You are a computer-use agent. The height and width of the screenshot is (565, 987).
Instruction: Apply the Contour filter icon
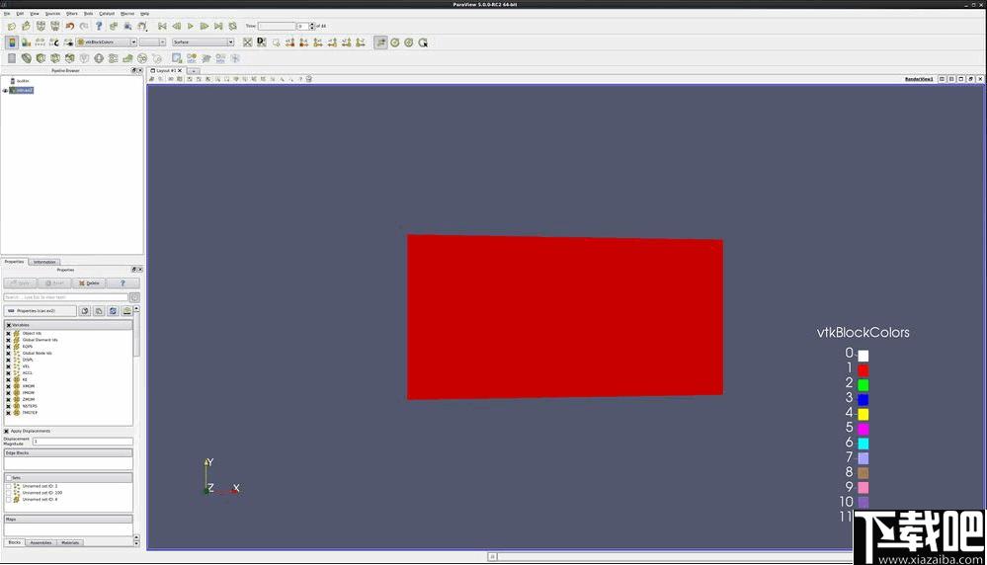pyautogui.click(x=27, y=58)
